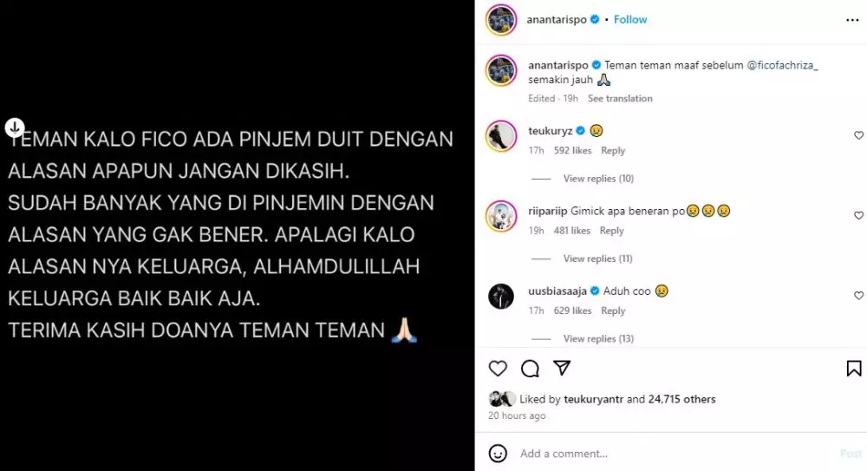Screen dimensions: 867x471
Task: Like riipariip's comment
Action: [x=858, y=215]
